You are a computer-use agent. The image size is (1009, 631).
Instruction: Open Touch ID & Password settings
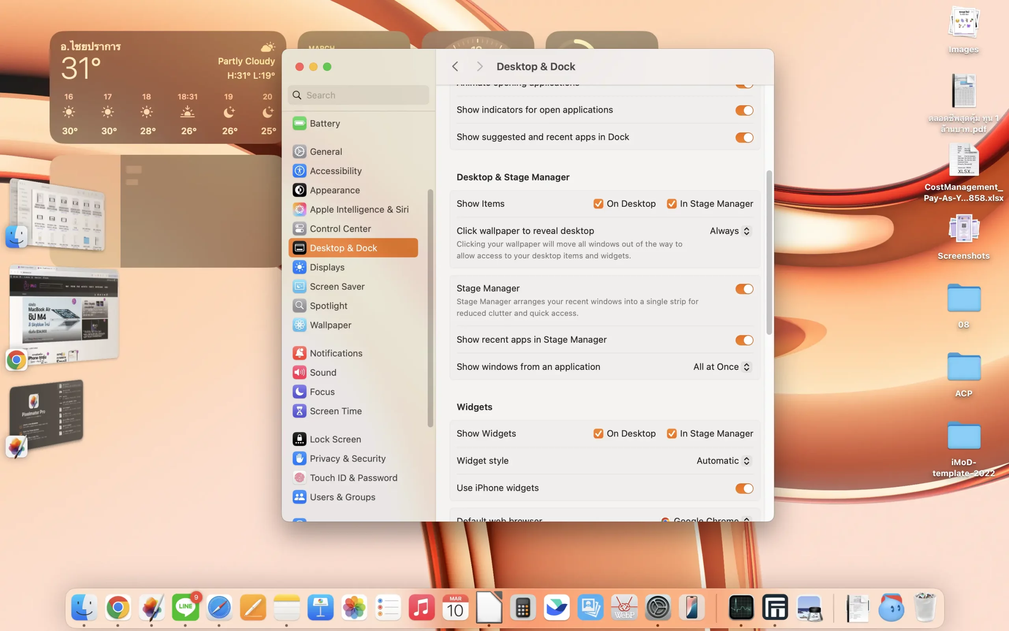tap(353, 477)
